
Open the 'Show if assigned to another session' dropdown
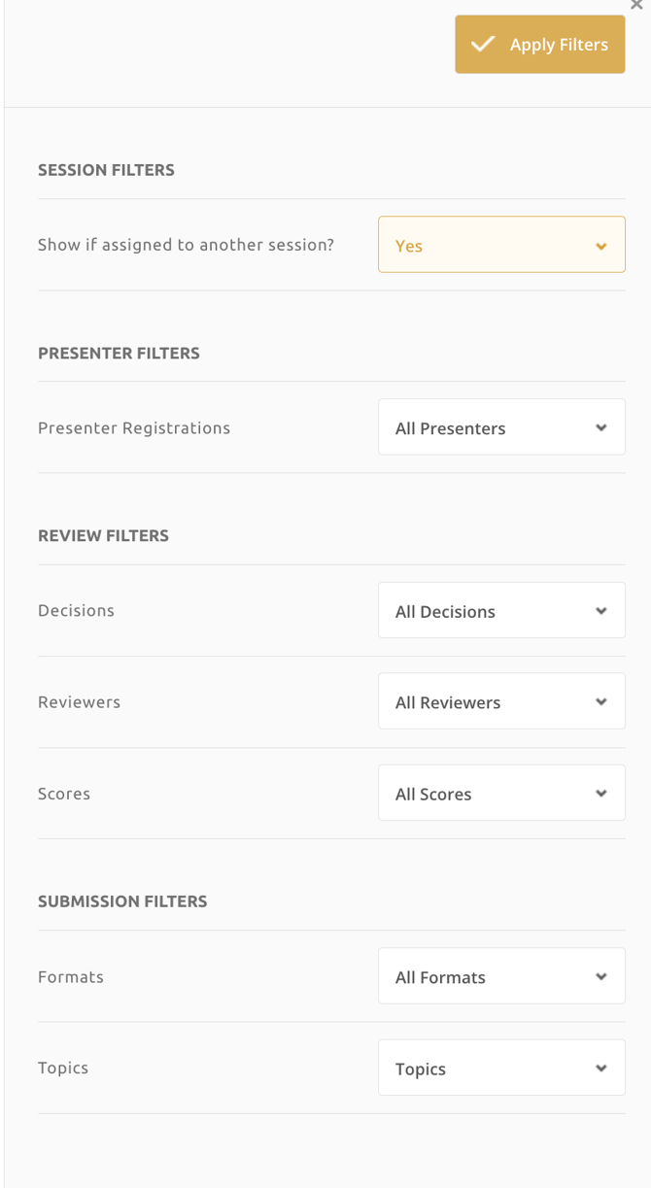[500, 245]
